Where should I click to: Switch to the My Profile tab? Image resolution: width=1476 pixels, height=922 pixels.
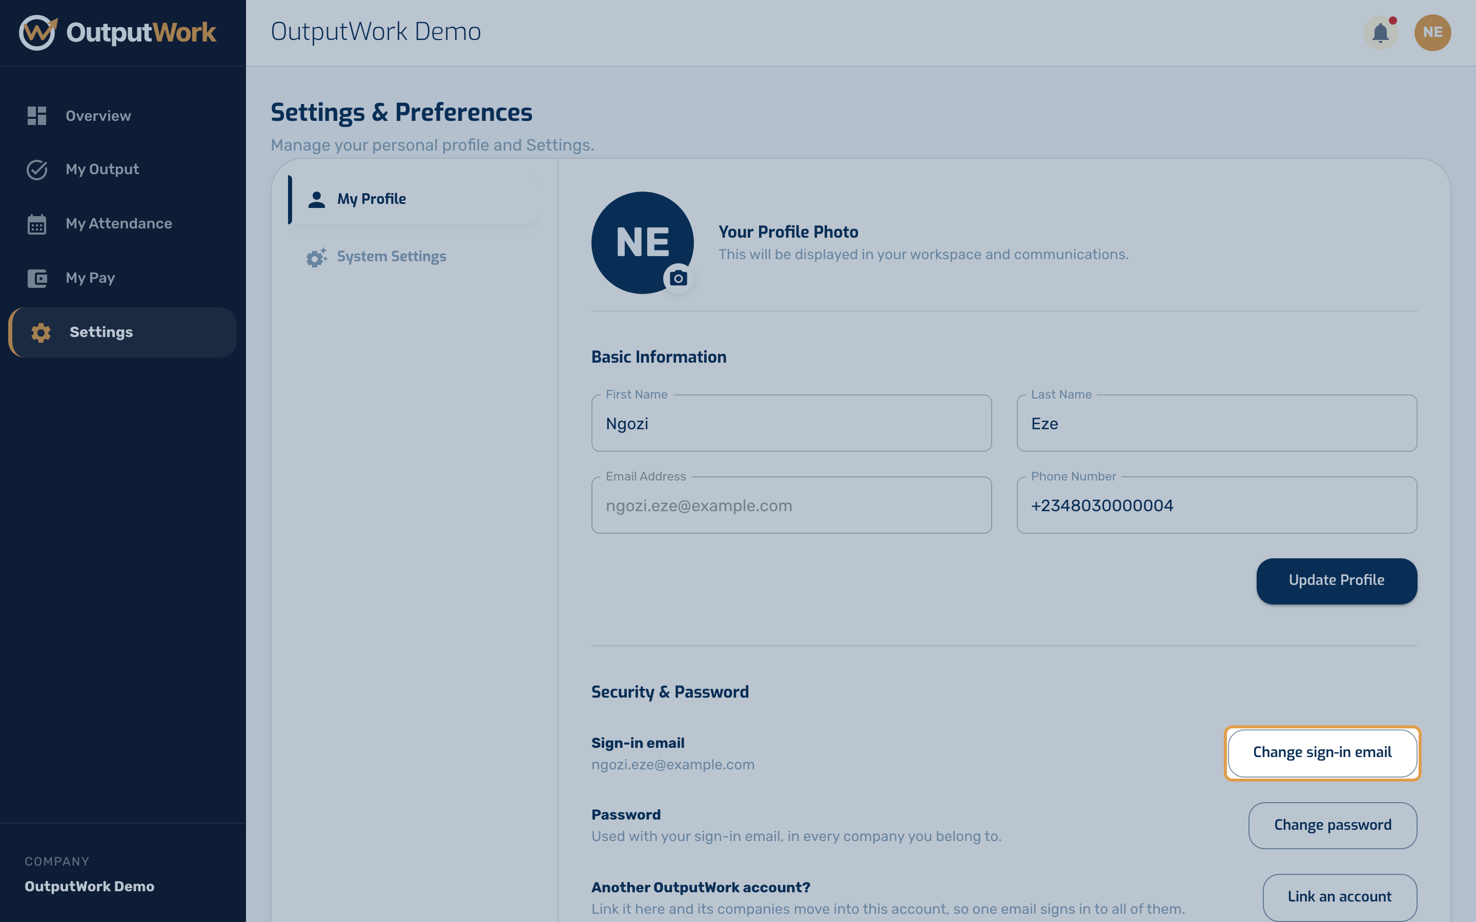[x=414, y=199]
